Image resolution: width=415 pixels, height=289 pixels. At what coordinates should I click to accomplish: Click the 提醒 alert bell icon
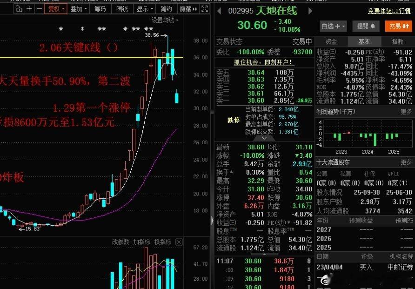point(366,26)
